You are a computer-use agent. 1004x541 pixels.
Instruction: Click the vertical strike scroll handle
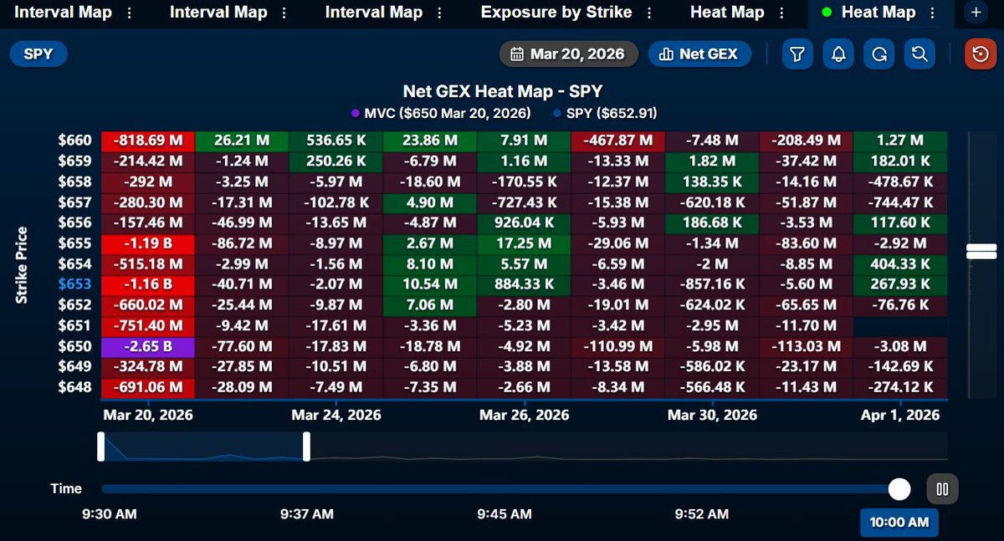click(x=981, y=251)
